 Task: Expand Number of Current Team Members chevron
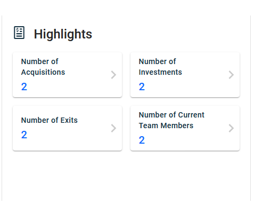[231, 128]
